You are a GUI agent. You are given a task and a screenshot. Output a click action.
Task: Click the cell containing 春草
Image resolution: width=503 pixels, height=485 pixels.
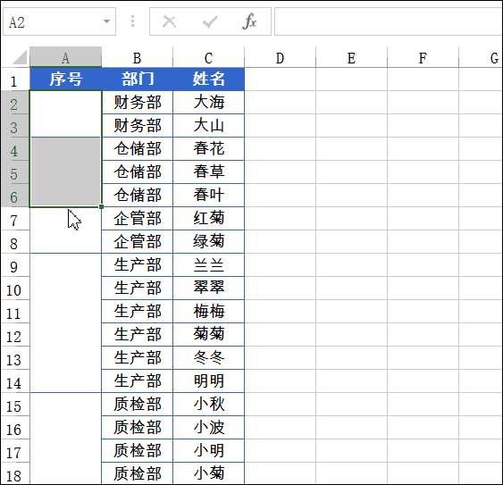pos(208,172)
